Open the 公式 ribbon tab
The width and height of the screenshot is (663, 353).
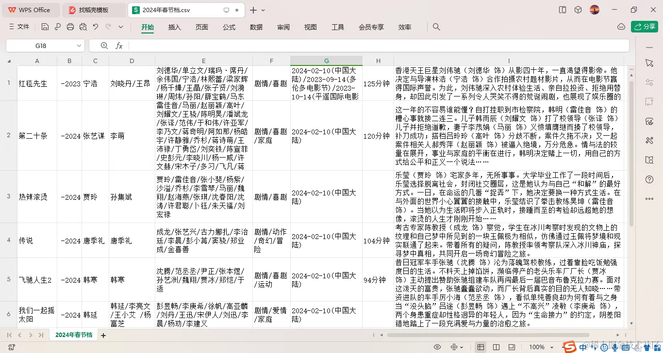[x=229, y=27]
